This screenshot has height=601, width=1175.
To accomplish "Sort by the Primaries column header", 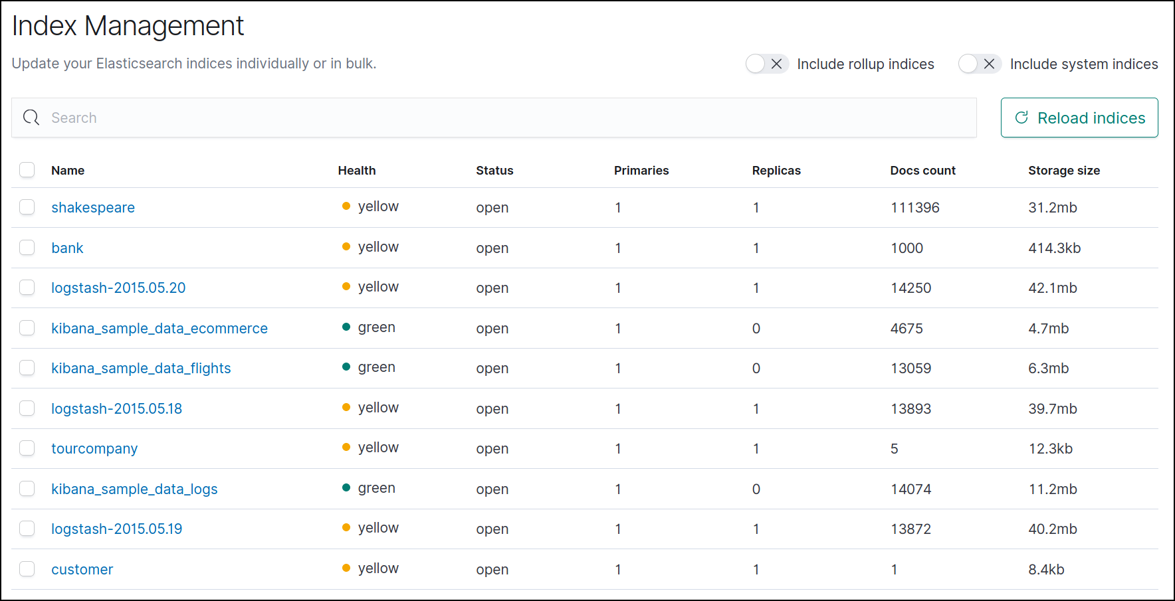I will (641, 171).
